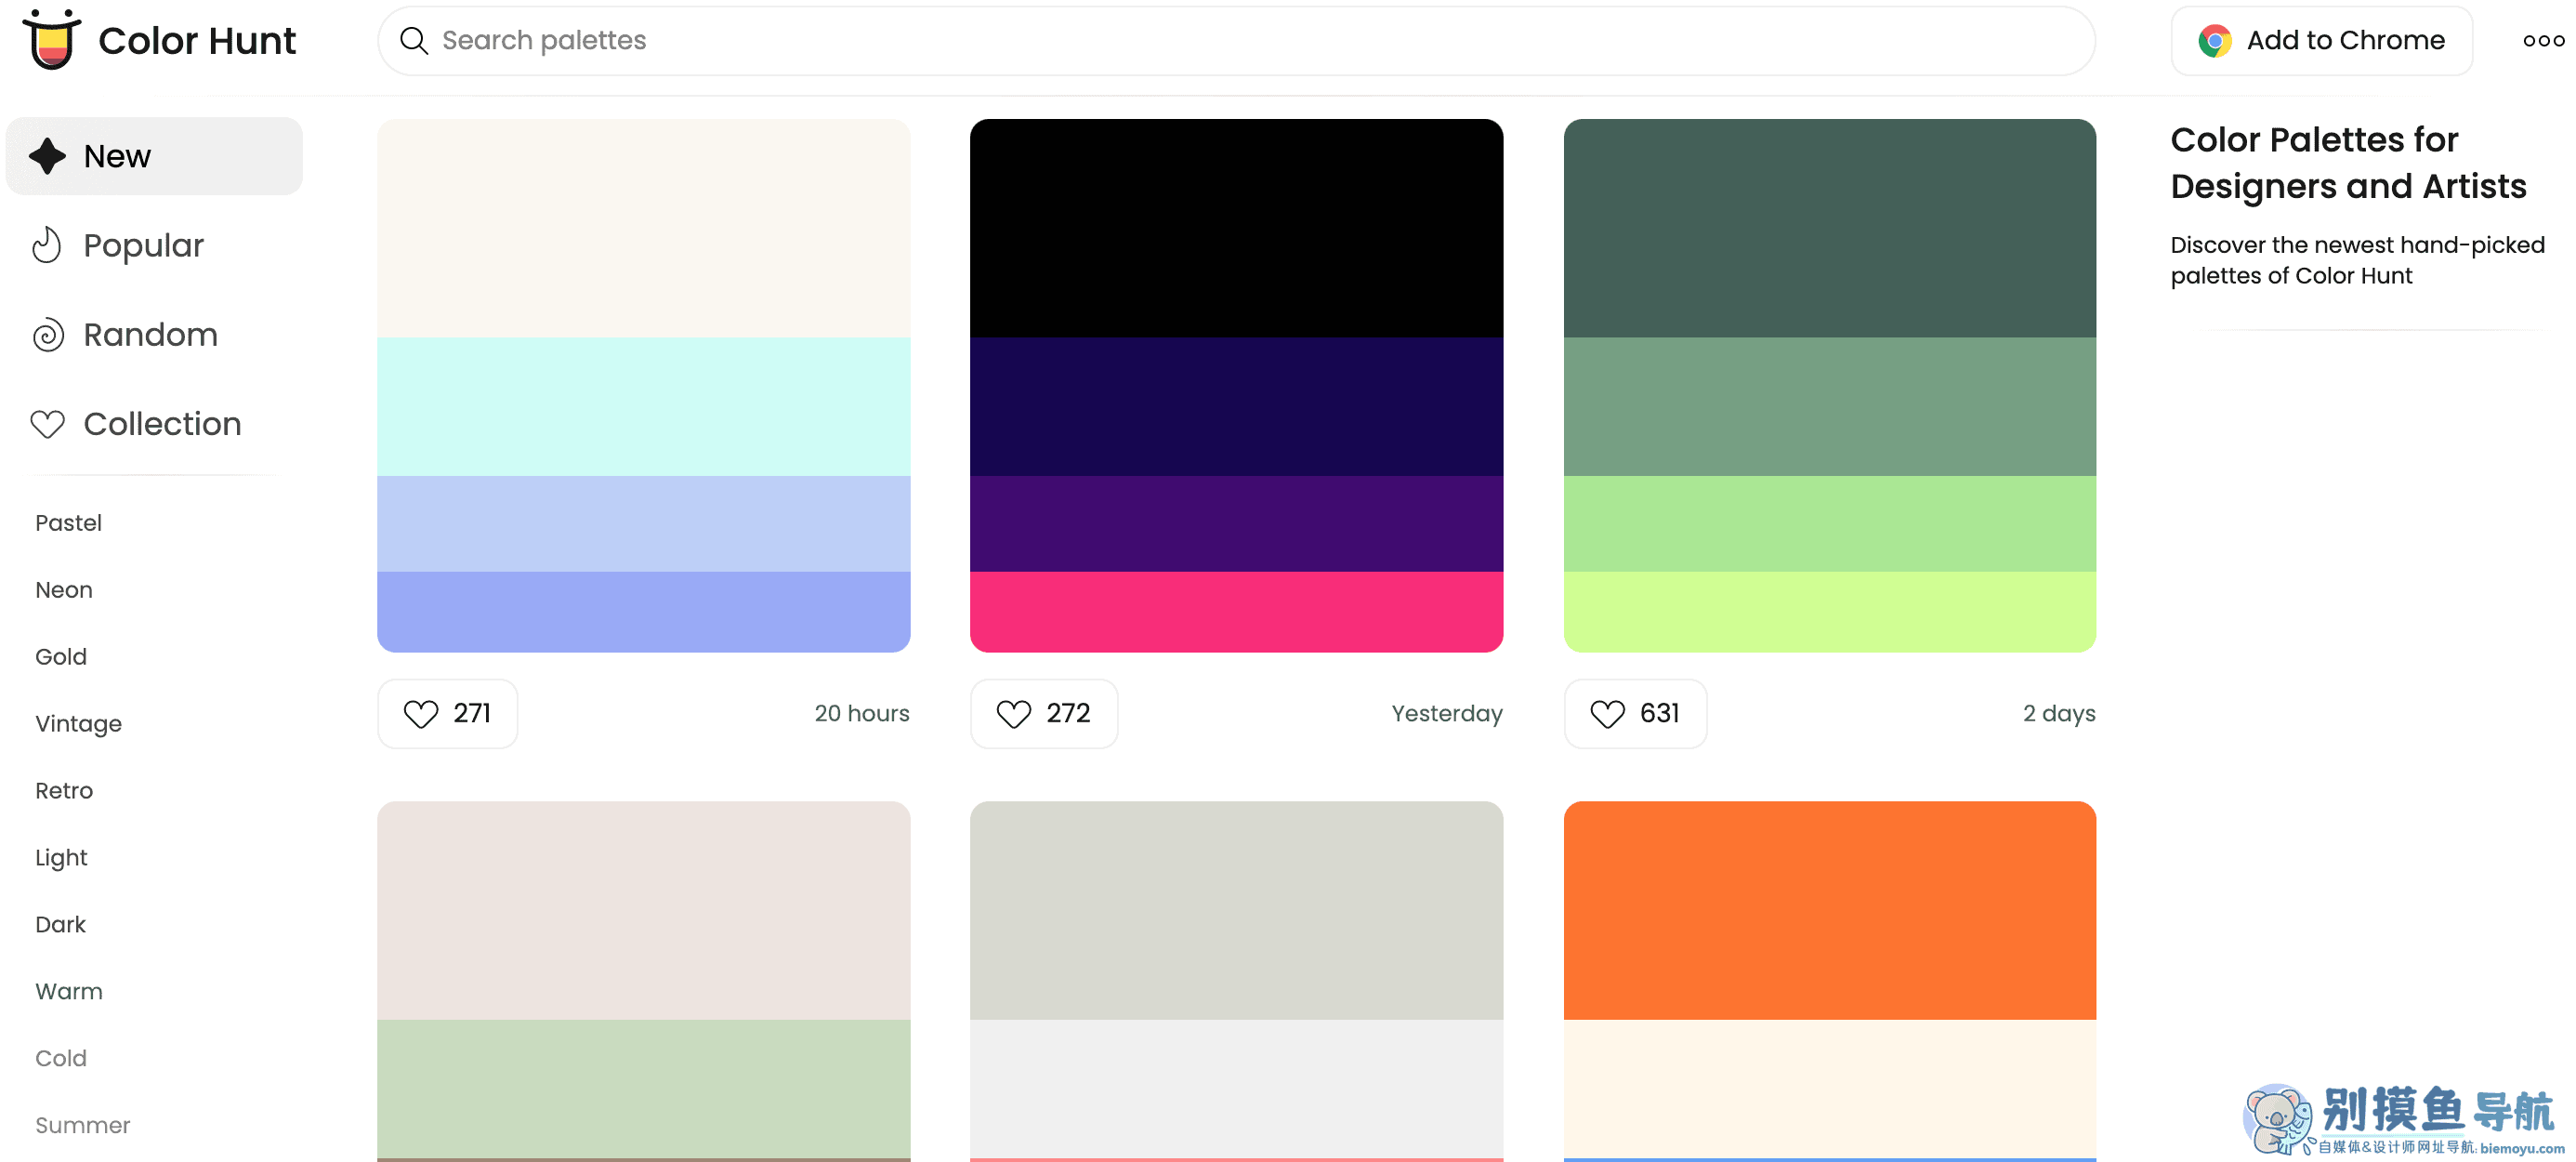Open the Pastel tag filter
The width and height of the screenshot is (2576, 1162).
68,523
